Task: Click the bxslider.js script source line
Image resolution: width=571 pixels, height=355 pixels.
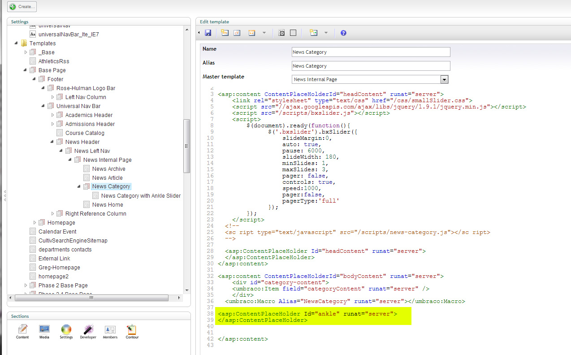Action: coord(311,113)
